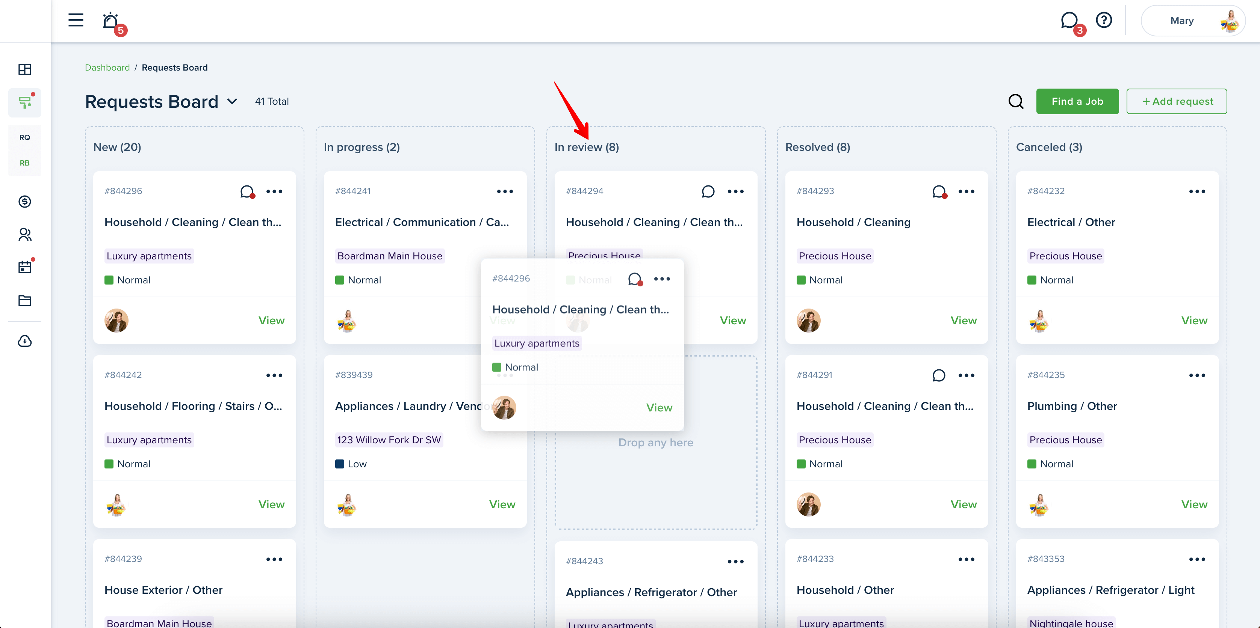Click the dark blue Low priority swatch
1260x628 pixels.
pos(339,464)
